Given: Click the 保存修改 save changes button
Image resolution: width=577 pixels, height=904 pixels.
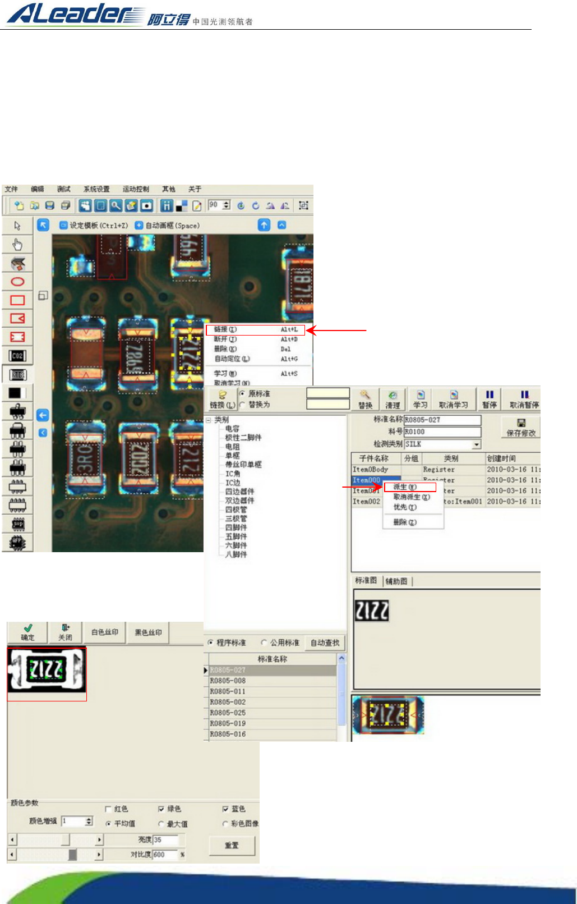Looking at the screenshot, I should point(521,428).
